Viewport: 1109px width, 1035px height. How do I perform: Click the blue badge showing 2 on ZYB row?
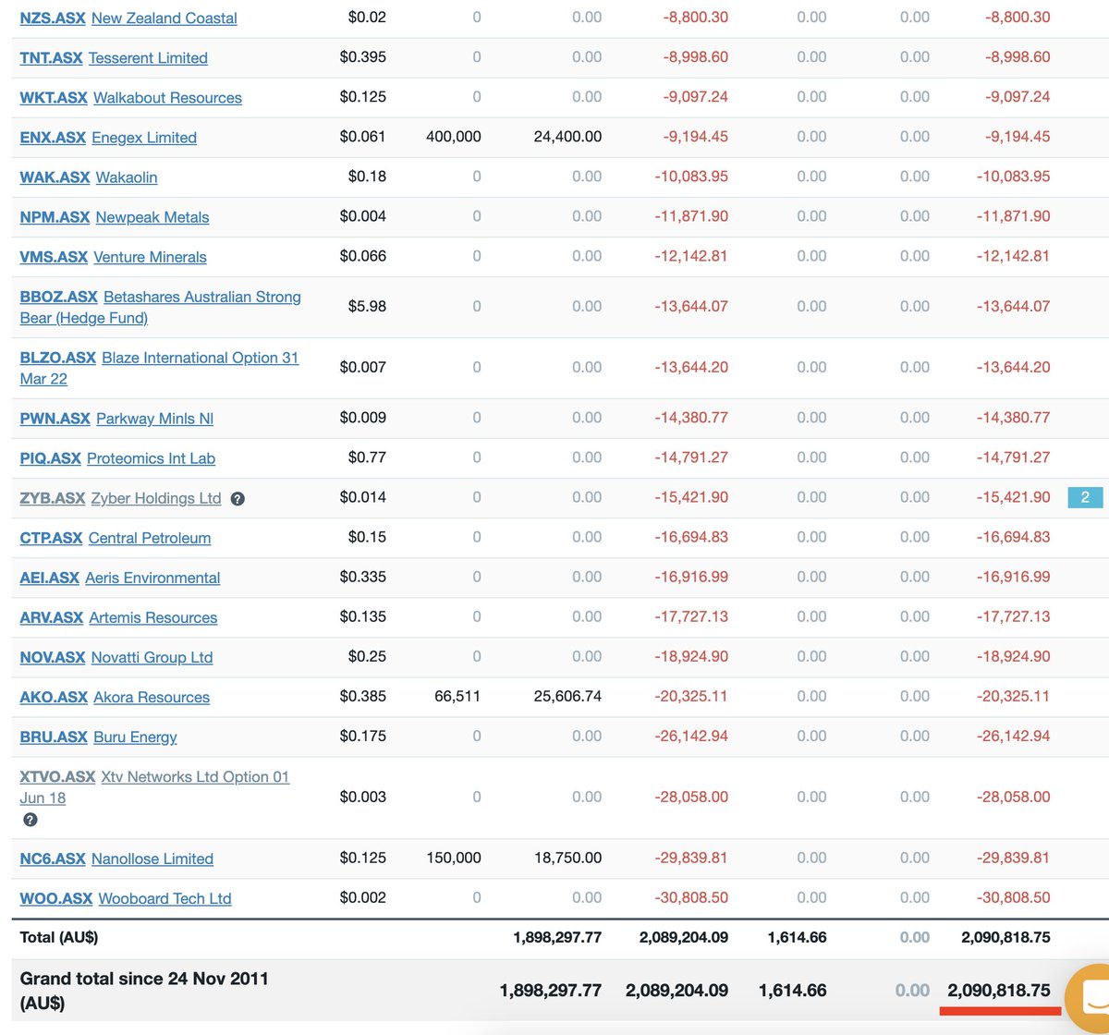[1085, 497]
